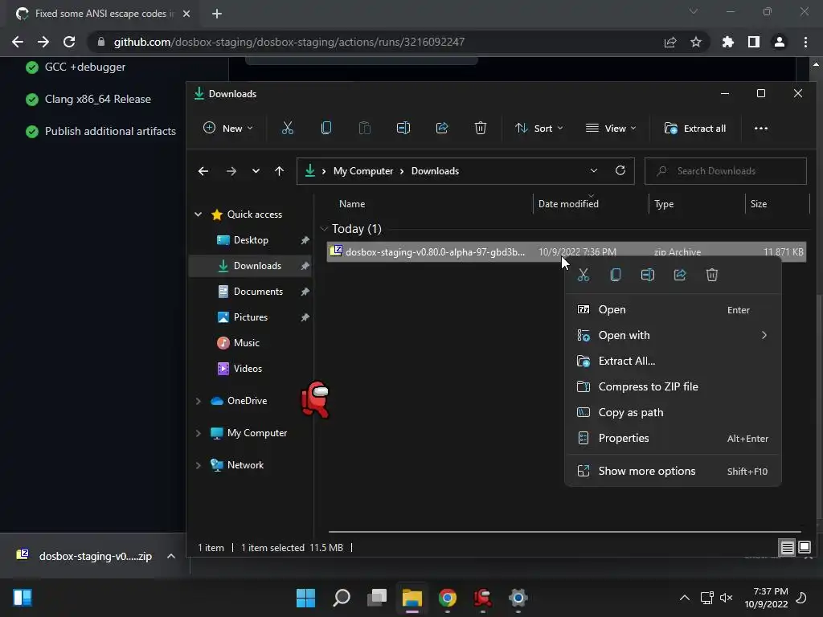Open the See more three-dots menu
Viewport: 823px width, 617px height.
click(x=760, y=129)
